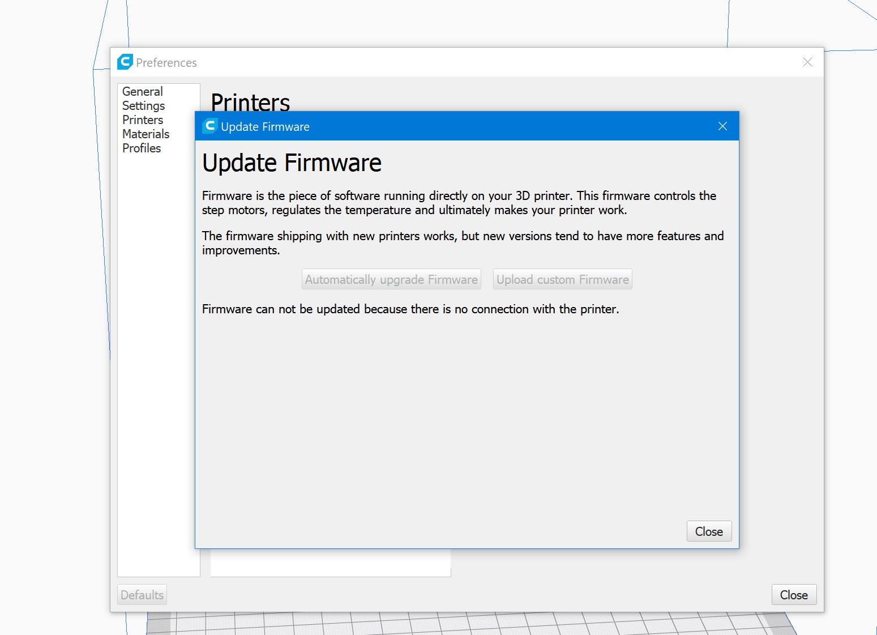Viewport: 877px width, 635px height.
Task: Click the Update Firmware title bar text
Action: click(x=265, y=127)
